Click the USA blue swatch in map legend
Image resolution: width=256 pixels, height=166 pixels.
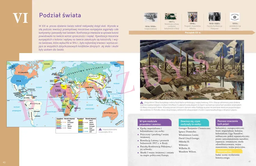[80, 132]
